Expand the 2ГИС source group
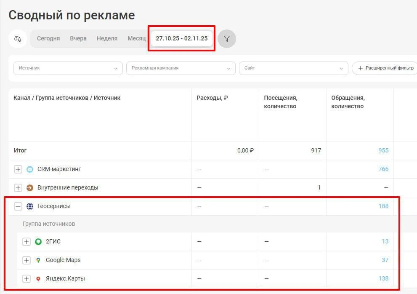This screenshot has width=417, height=294. click(27, 241)
